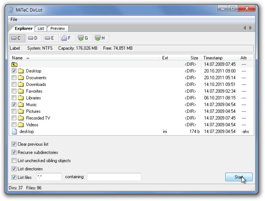Select network drive H
The width and height of the screenshot is (265, 201).
(x=102, y=38)
